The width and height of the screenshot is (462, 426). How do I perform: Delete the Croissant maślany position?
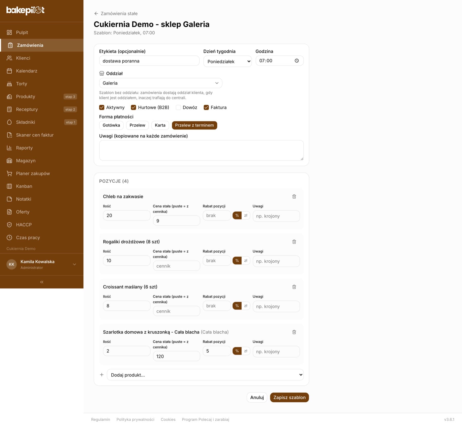point(294,287)
